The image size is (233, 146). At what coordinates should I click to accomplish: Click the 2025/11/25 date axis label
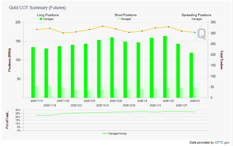(63, 101)
